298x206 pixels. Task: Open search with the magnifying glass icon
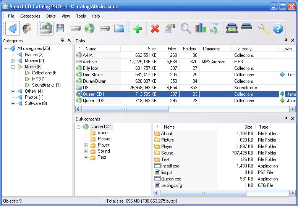(186, 28)
